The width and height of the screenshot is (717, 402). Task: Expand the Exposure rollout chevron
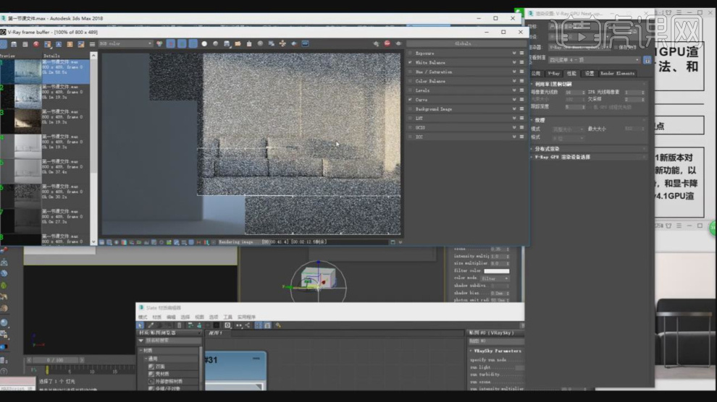[514, 54]
